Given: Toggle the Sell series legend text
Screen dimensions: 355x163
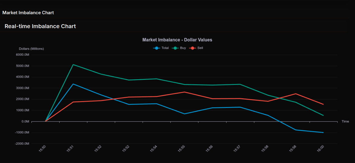Looking at the screenshot, I should [x=200, y=48].
